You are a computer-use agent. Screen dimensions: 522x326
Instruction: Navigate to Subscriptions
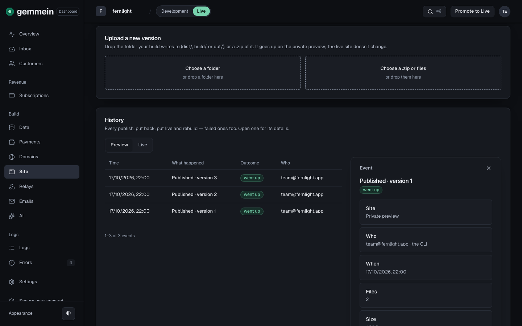point(42,96)
